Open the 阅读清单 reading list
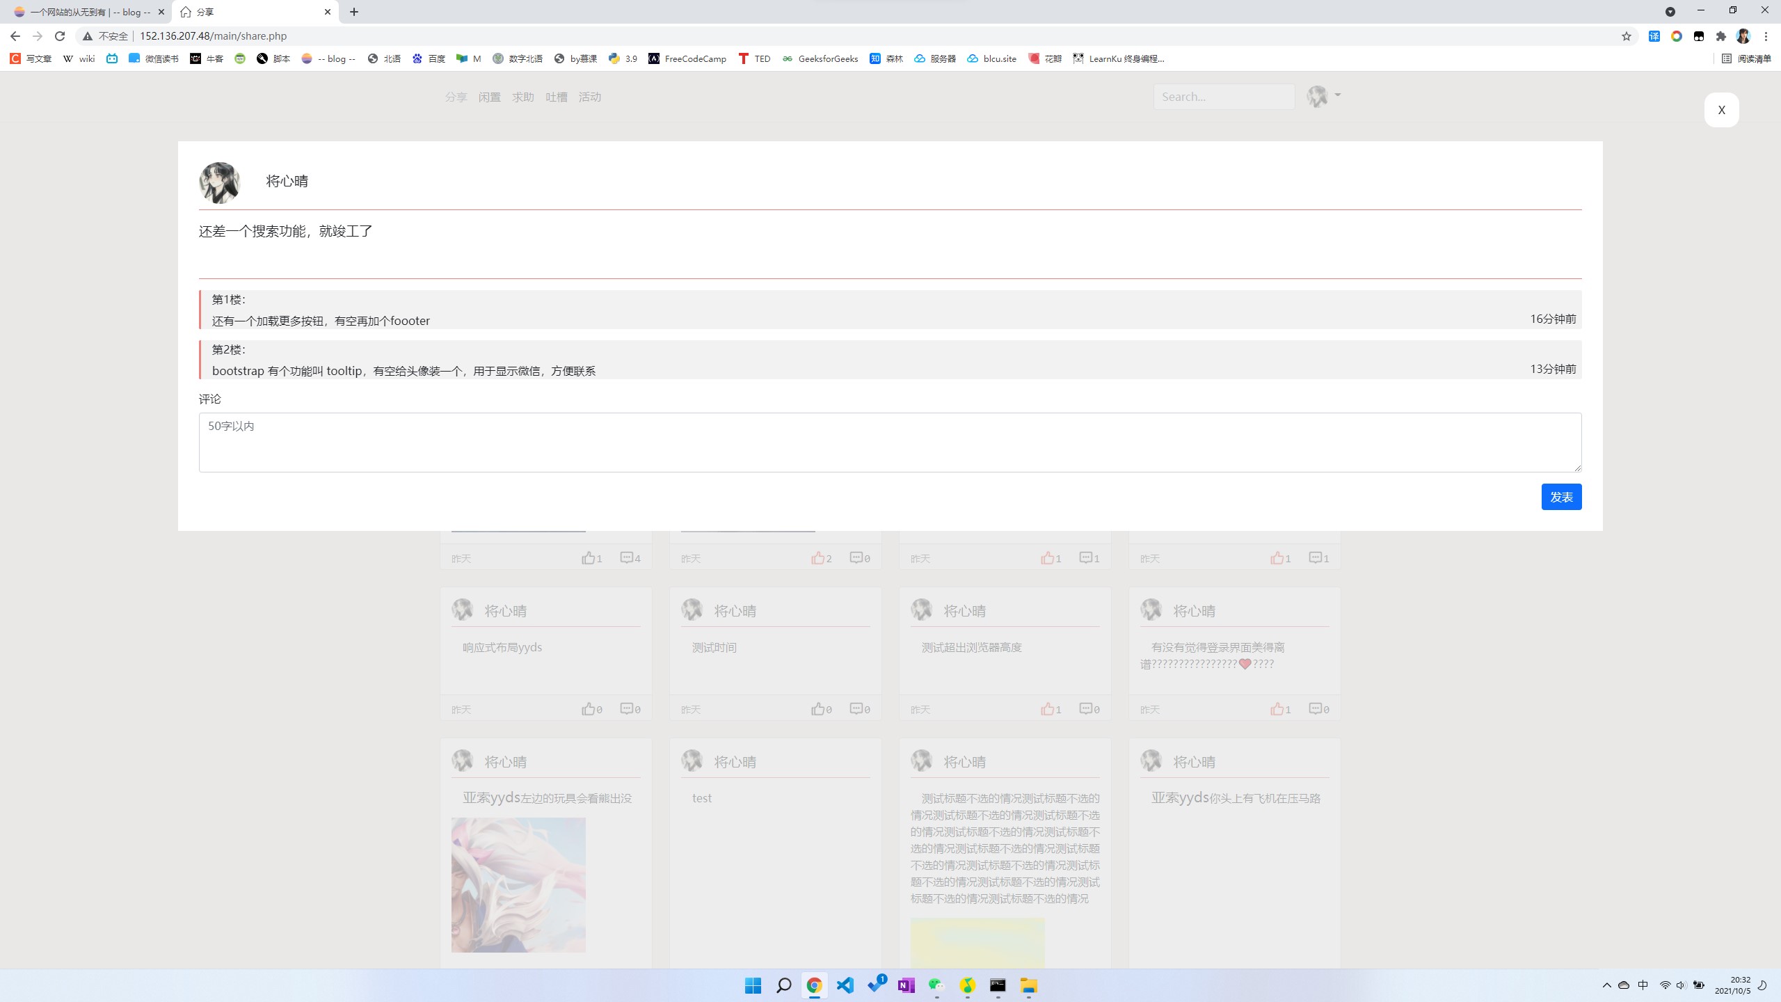1781x1002 pixels. pos(1746,58)
